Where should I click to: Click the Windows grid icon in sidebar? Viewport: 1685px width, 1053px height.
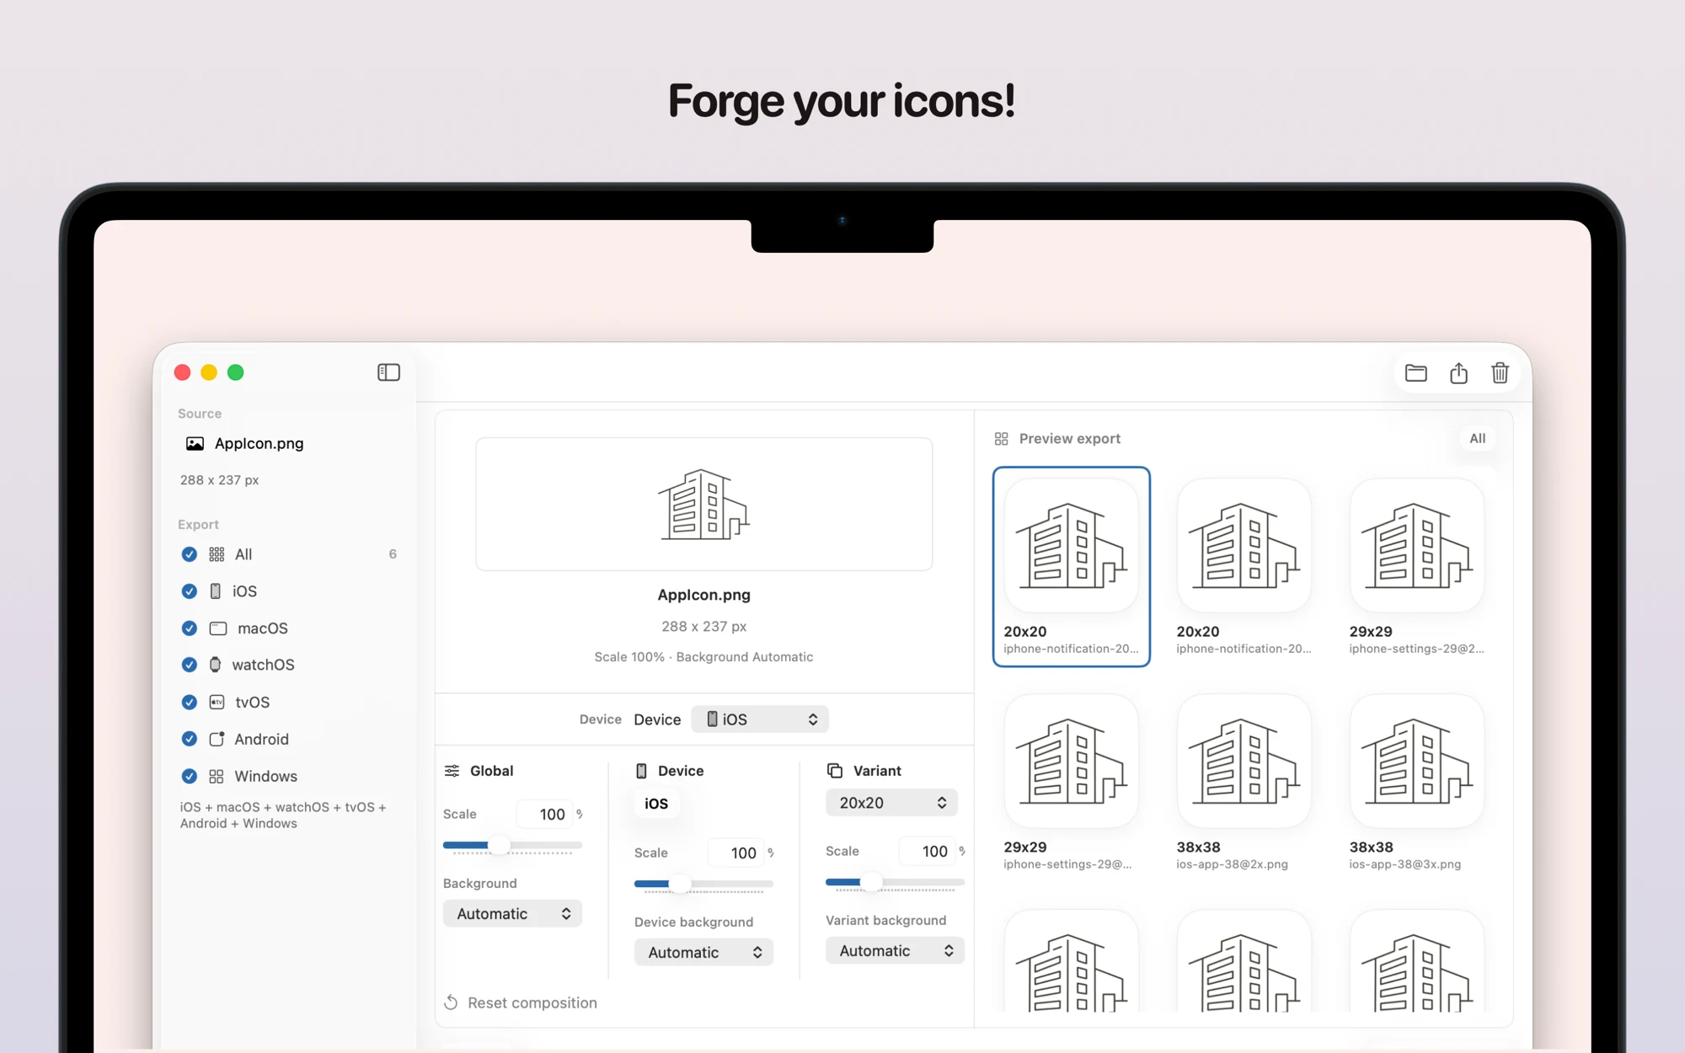[x=217, y=776]
